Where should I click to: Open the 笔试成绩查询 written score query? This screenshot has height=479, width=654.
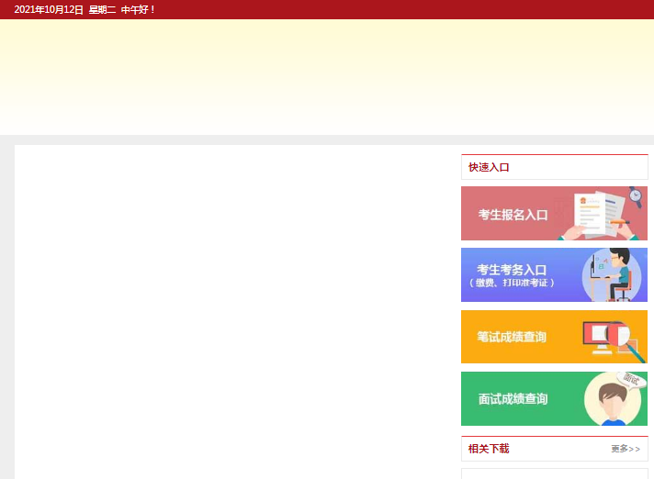pos(512,338)
